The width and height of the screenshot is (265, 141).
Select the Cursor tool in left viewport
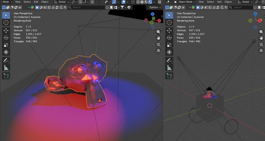click(6, 23)
